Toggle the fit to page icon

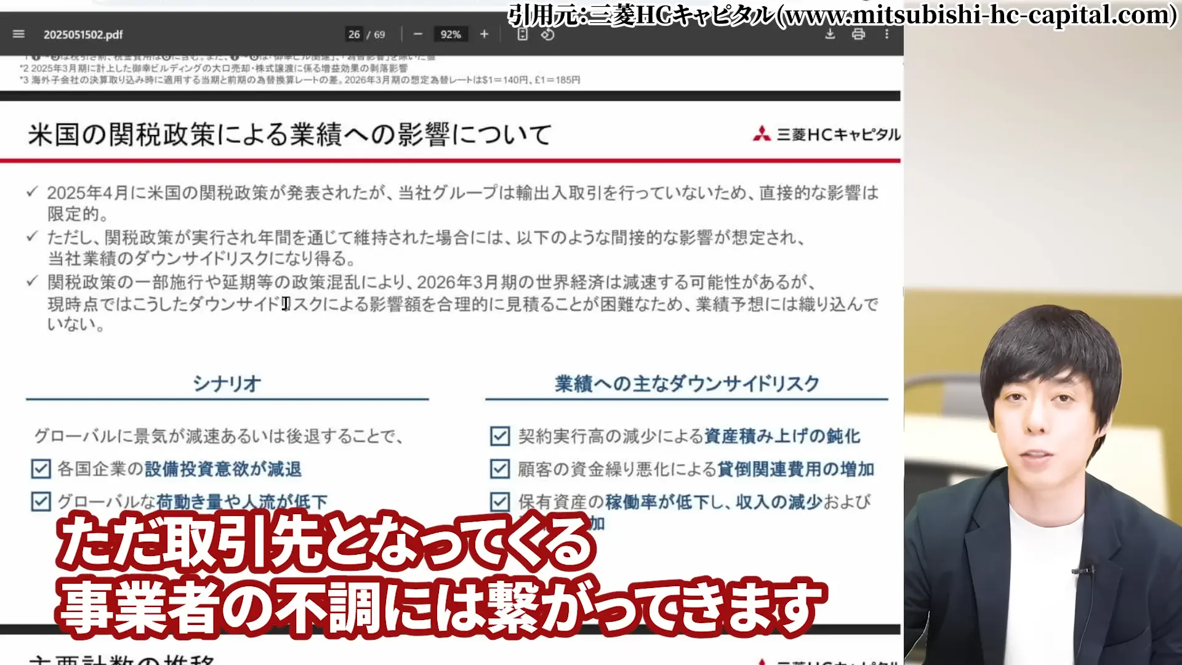coord(522,34)
